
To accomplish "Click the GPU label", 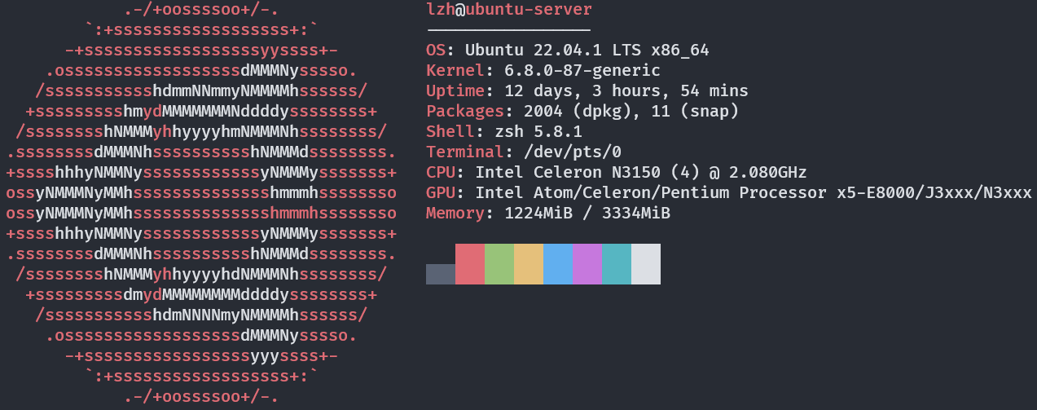I will click(x=440, y=193).
